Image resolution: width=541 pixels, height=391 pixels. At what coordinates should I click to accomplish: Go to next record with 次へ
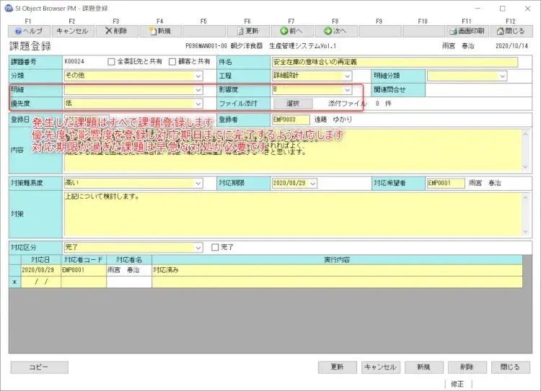pyautogui.click(x=335, y=31)
